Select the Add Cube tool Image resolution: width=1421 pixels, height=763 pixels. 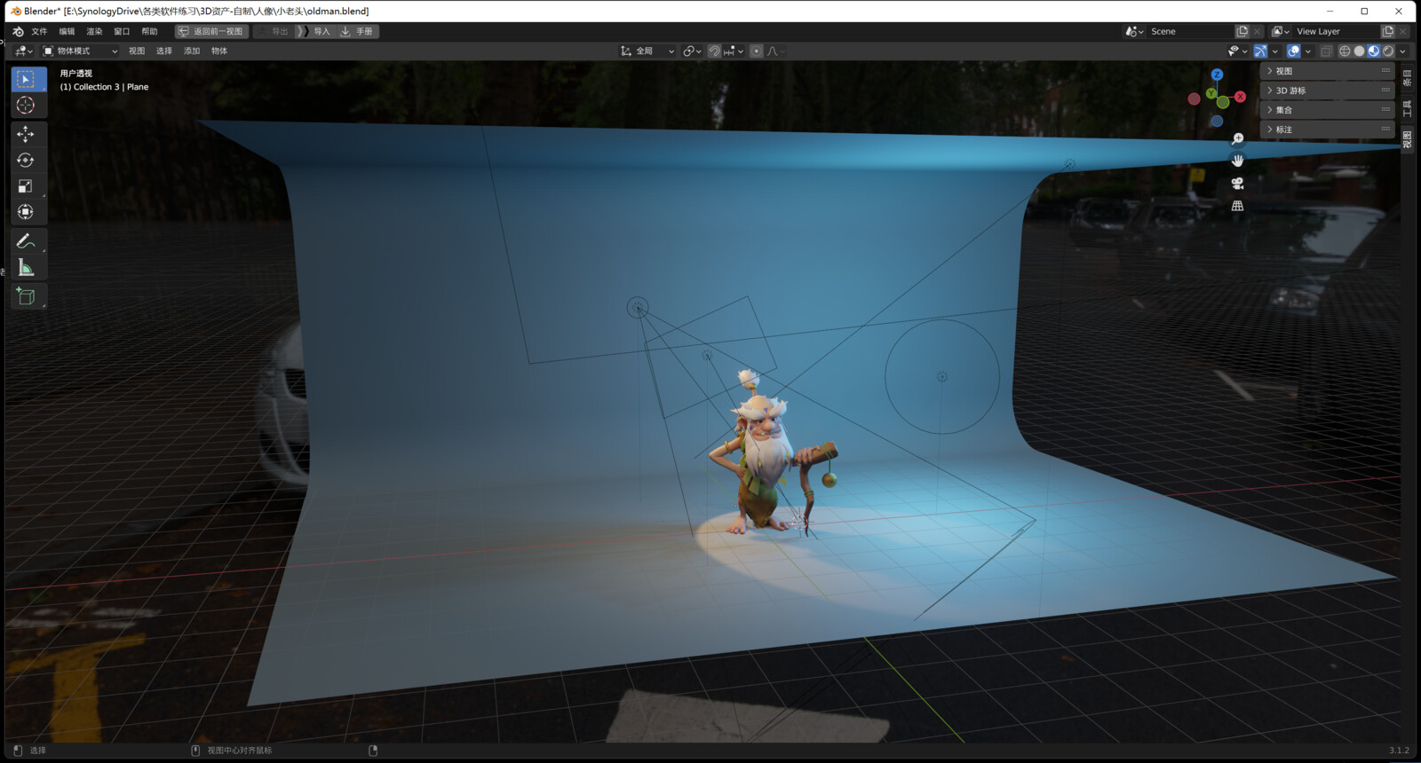pos(26,296)
